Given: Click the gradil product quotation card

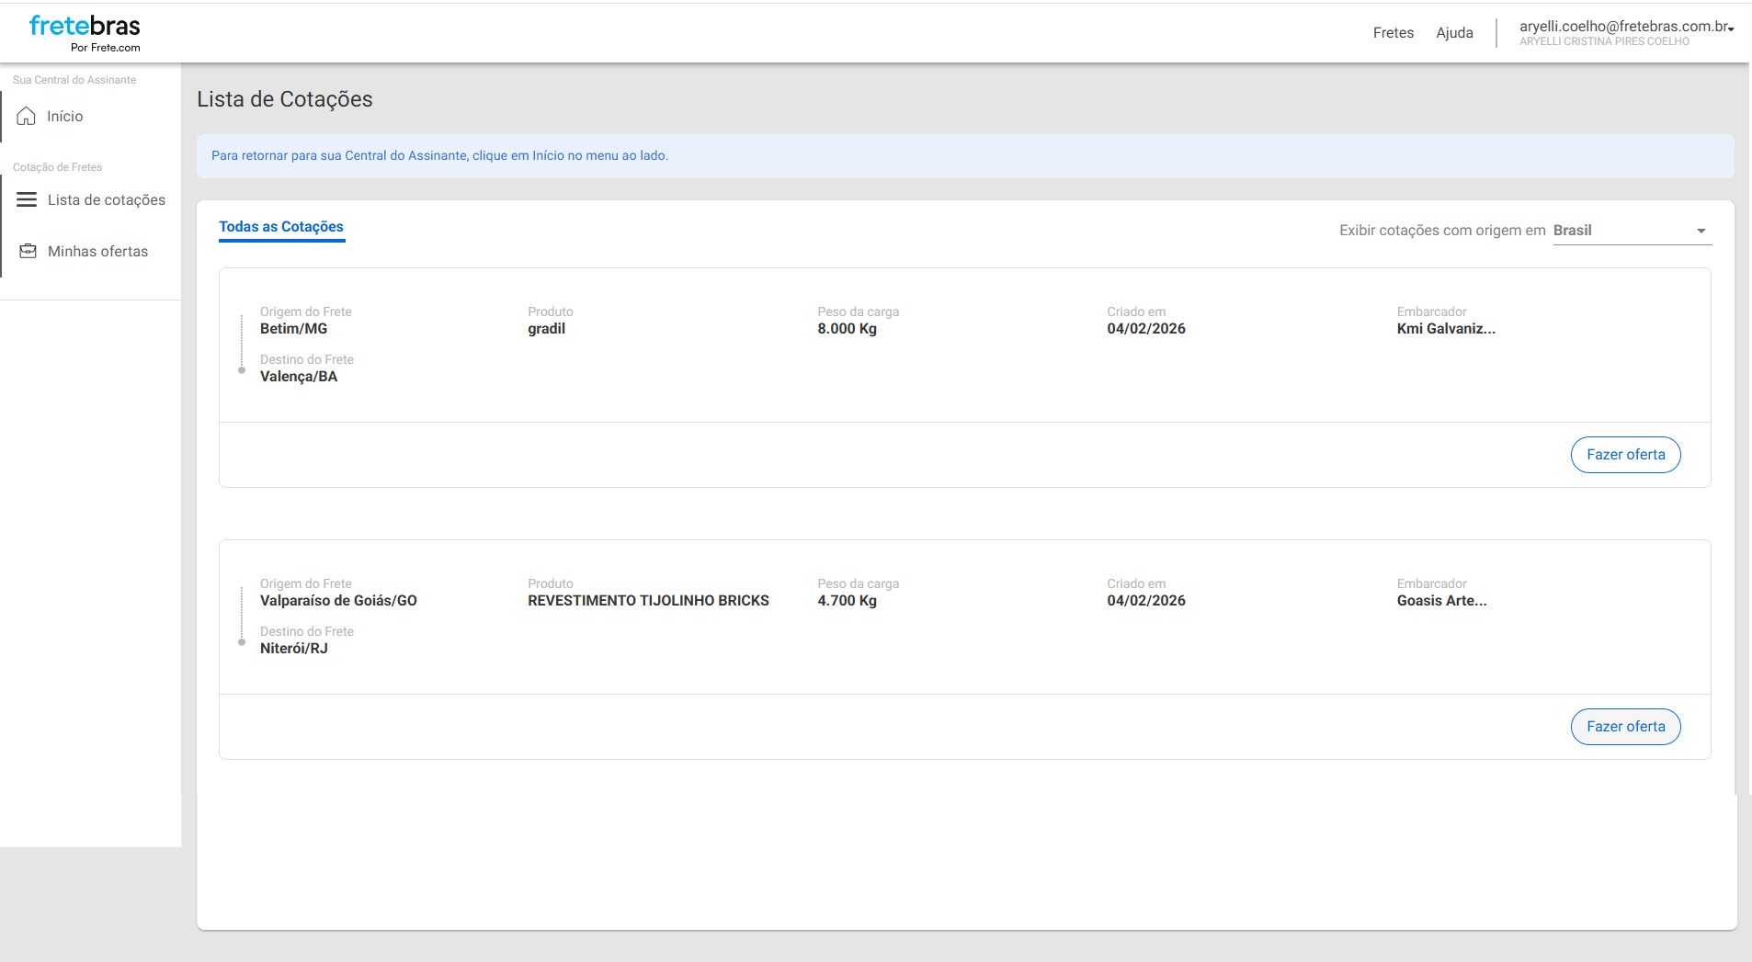Looking at the screenshot, I should point(546,329).
